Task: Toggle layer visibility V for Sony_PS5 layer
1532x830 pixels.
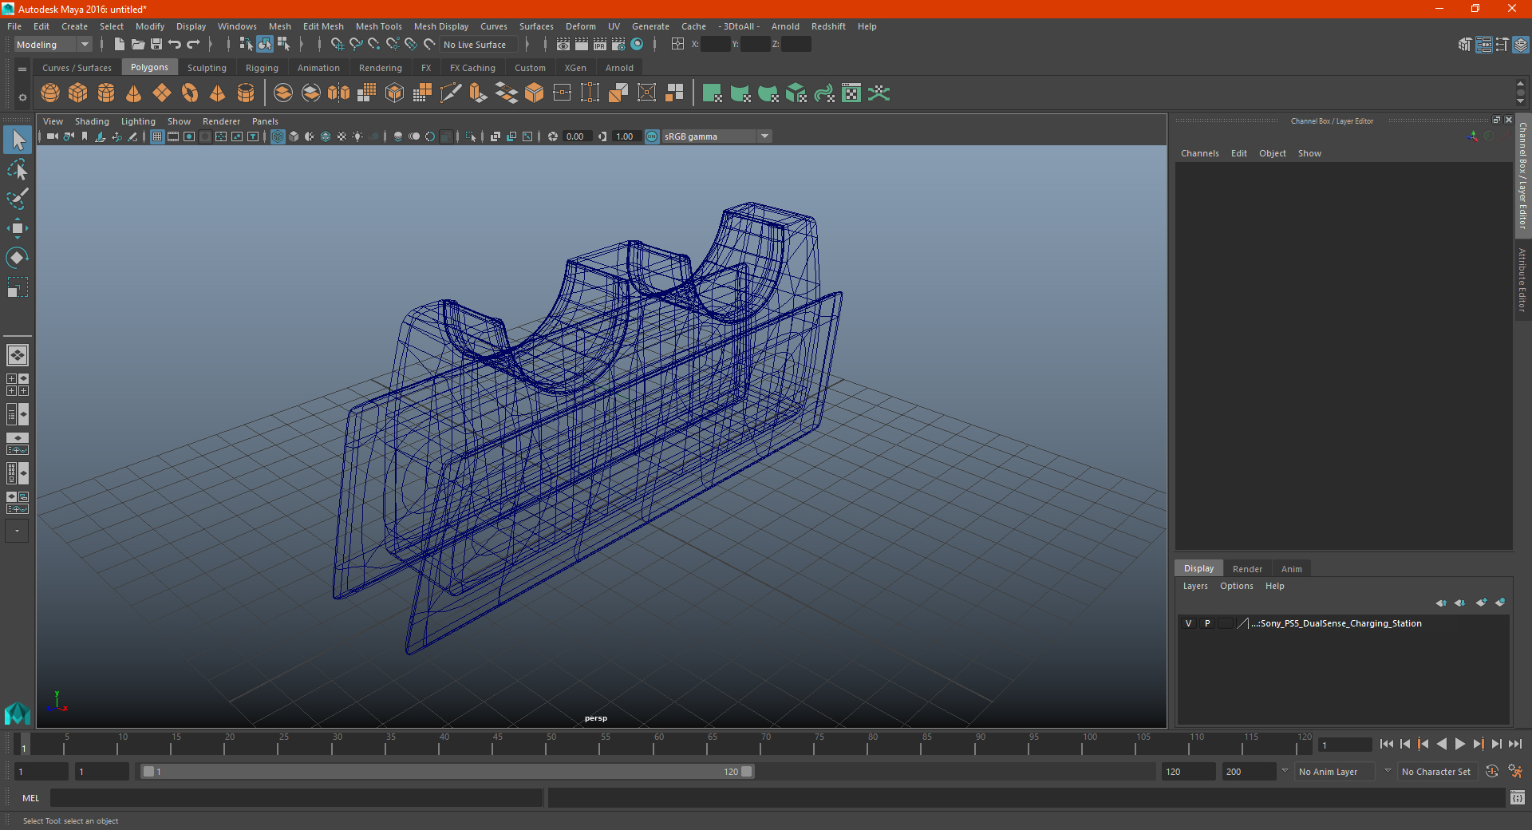Action: [x=1188, y=623]
